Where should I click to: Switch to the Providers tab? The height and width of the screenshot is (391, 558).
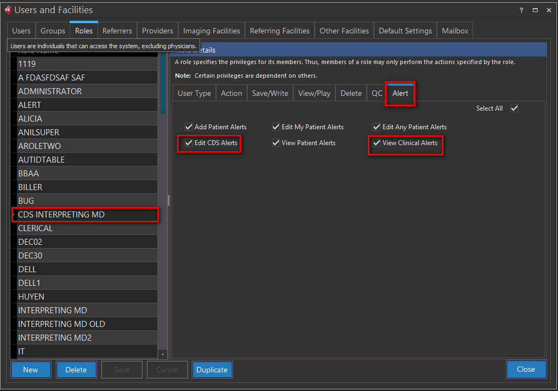[157, 31]
